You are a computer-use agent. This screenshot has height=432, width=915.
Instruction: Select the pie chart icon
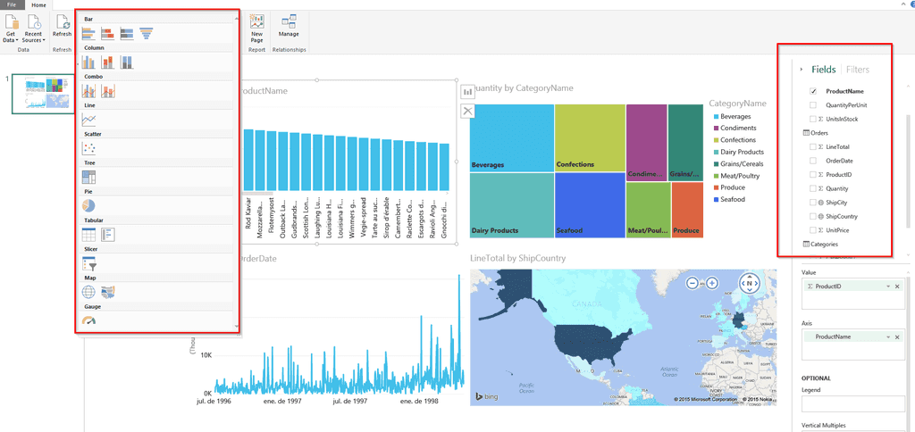[88, 206]
